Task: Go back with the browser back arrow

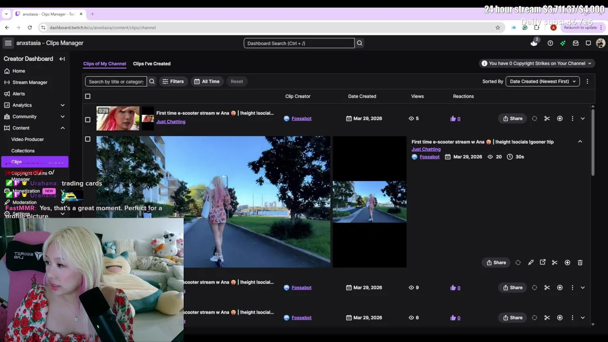Action: point(7,28)
